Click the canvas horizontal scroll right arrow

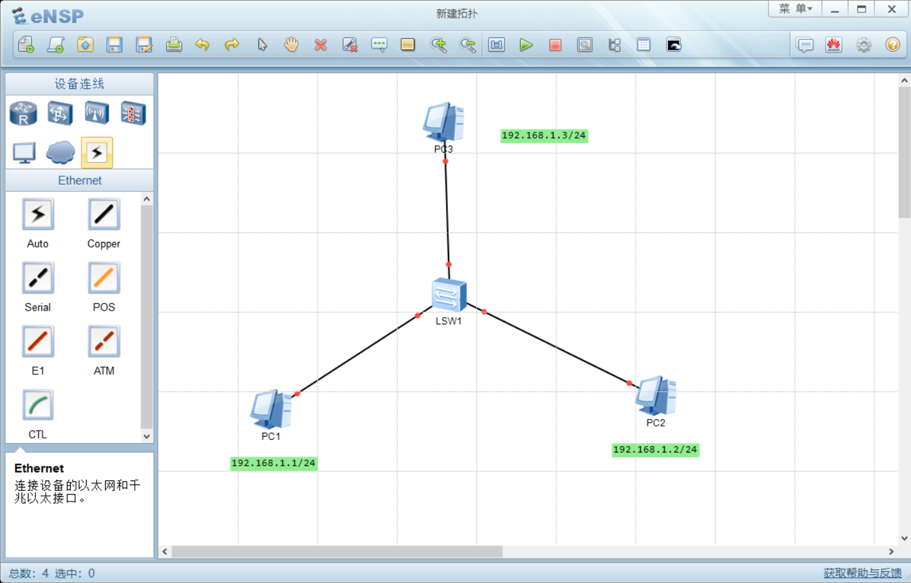891,551
